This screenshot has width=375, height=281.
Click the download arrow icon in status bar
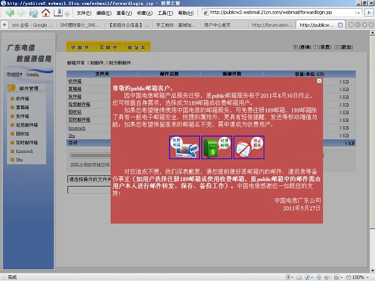pyautogui.click(x=319, y=277)
